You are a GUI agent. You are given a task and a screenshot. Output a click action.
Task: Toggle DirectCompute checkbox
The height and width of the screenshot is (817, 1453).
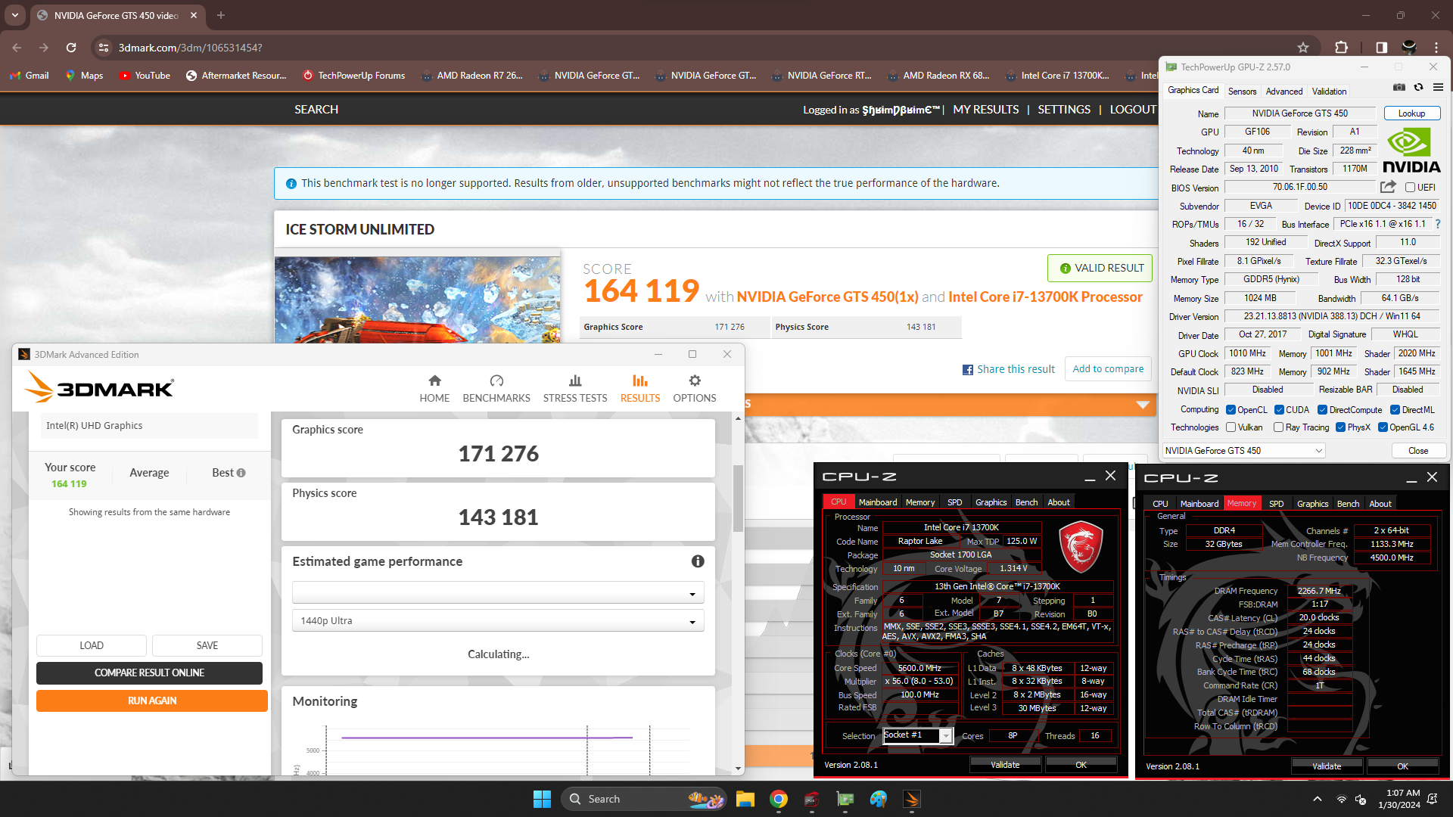pyautogui.click(x=1323, y=410)
